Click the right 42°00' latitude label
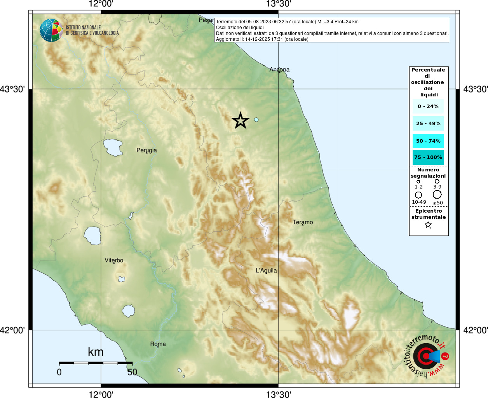The width and height of the screenshot is (488, 398). pyautogui.click(x=476, y=330)
